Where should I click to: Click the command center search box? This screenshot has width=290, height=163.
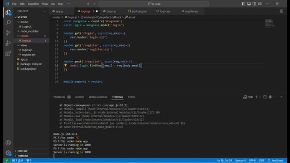(x=154, y=4)
